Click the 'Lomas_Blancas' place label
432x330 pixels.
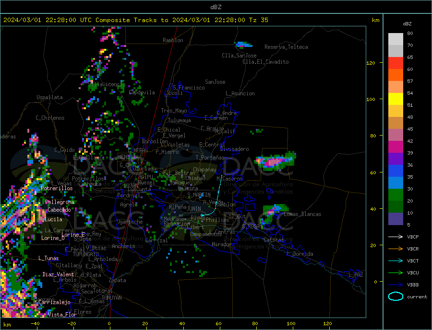(x=302, y=214)
